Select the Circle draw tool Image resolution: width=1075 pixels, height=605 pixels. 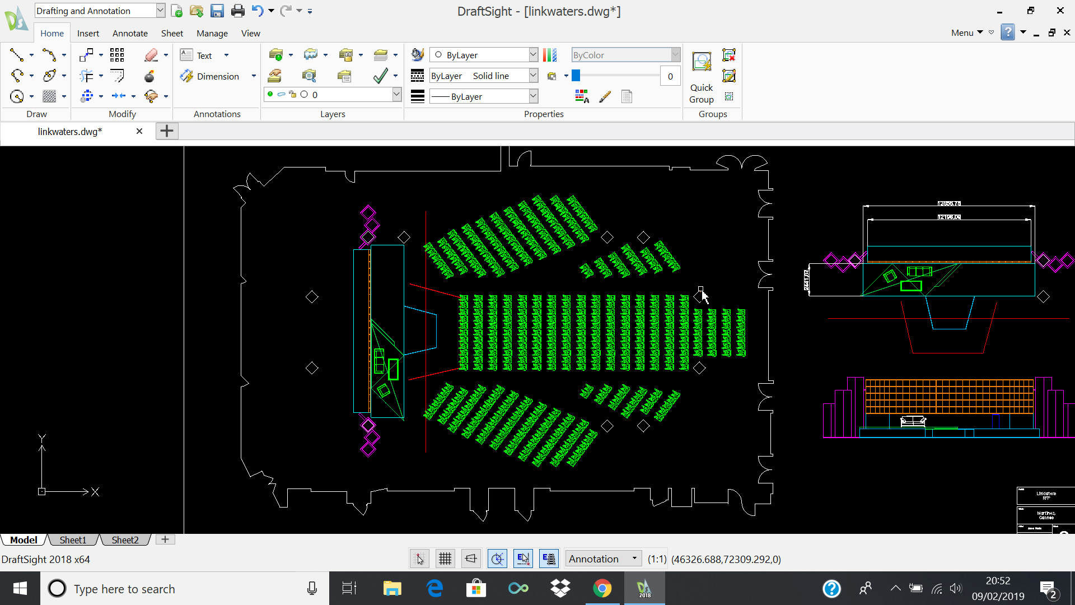17,96
